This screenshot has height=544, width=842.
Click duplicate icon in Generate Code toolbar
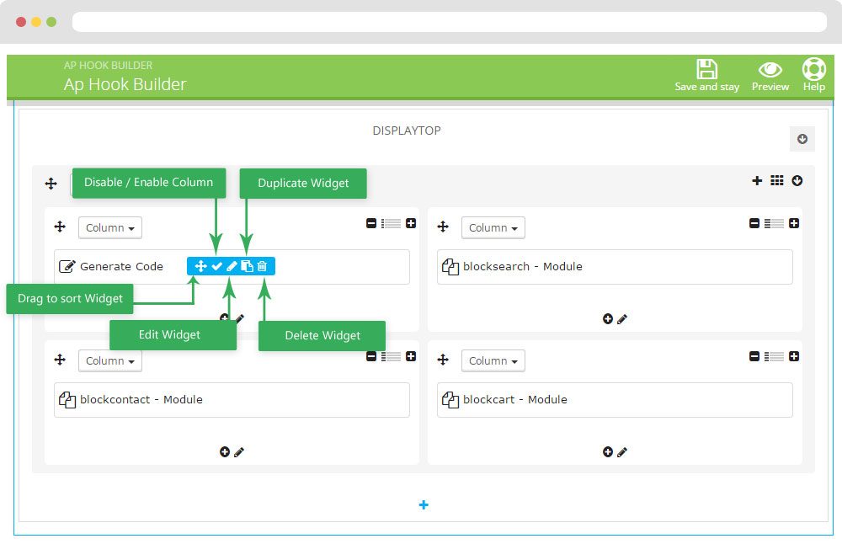click(247, 266)
